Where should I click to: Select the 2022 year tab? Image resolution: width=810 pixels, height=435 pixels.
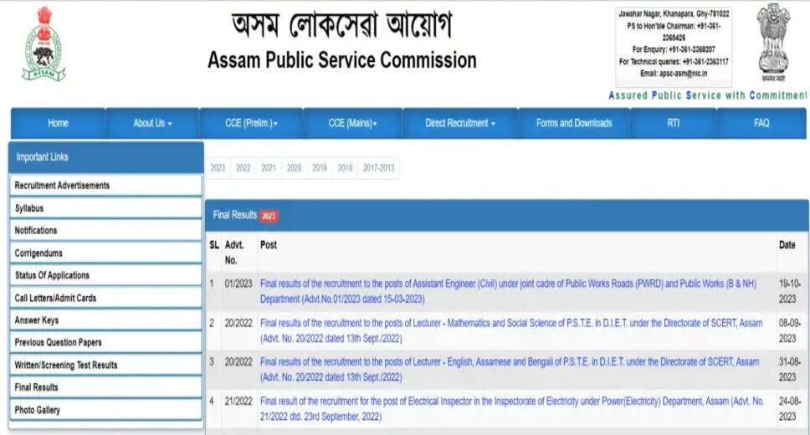pyautogui.click(x=243, y=168)
